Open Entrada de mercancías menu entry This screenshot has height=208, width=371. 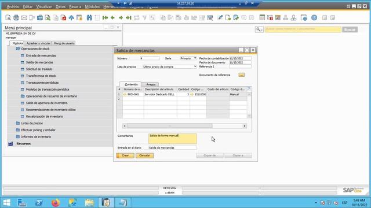[x=41, y=55]
